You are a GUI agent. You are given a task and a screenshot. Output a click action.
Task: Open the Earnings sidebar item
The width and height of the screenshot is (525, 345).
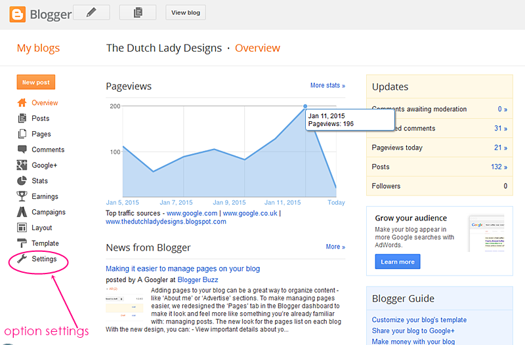click(45, 196)
